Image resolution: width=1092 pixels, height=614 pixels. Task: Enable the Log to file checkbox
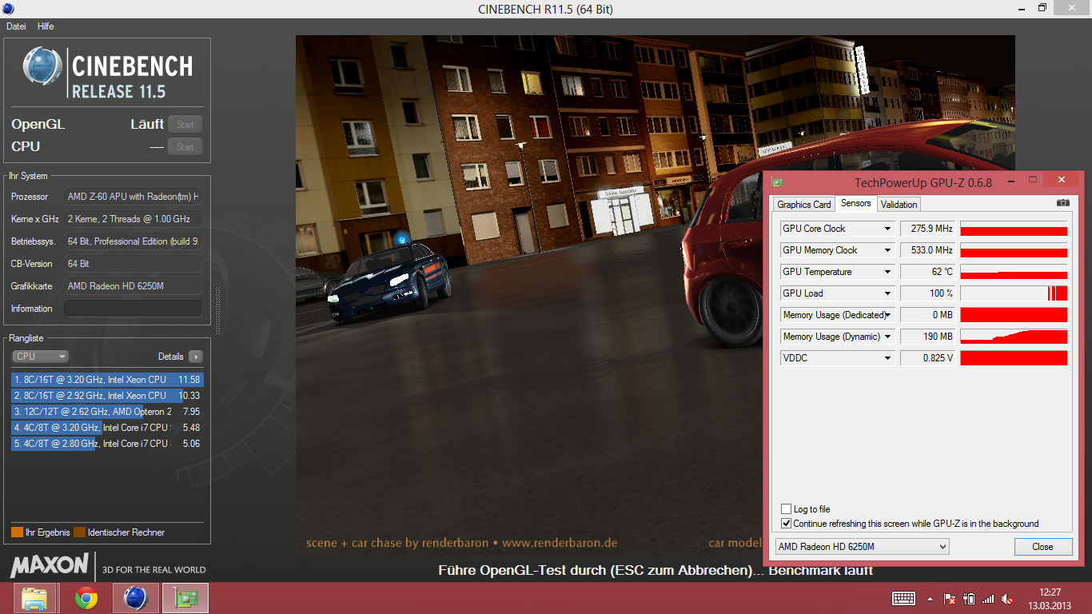pyautogui.click(x=787, y=509)
